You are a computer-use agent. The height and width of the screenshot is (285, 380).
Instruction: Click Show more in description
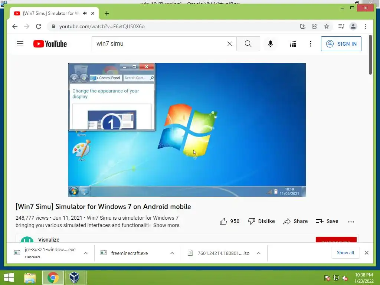166,225
